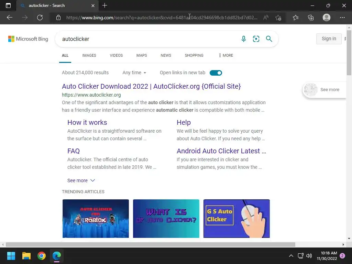Image resolution: width=352 pixels, height=264 pixels.
Task: Open GS Auto Clicker article thumbnail
Action: (236, 218)
